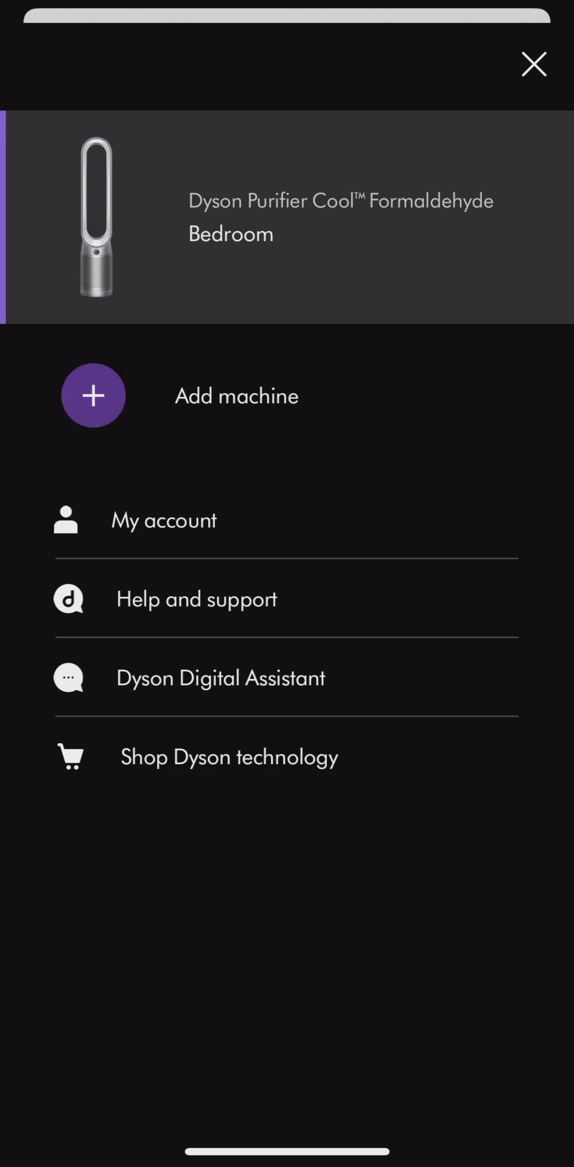The image size is (574, 1167).
Task: Tap the My account person icon
Action: coord(66,520)
